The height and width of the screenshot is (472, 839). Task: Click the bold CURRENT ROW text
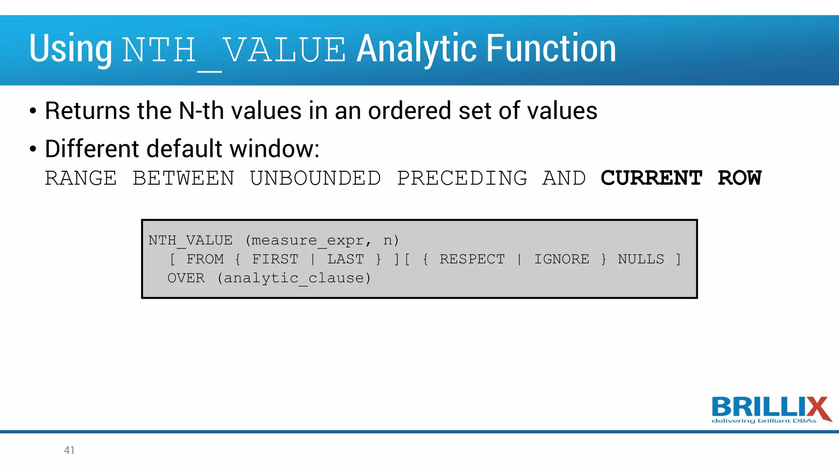click(681, 178)
